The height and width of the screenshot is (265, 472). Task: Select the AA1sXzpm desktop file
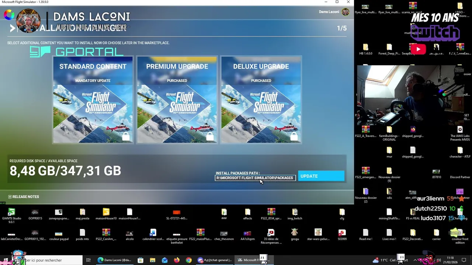[x=247, y=235]
